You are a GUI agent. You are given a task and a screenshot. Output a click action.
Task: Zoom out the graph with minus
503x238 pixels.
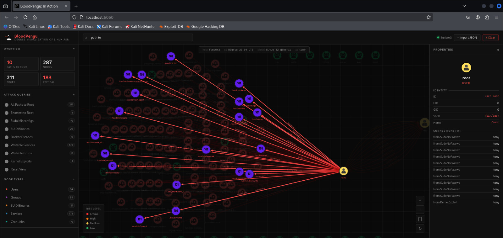420,210
